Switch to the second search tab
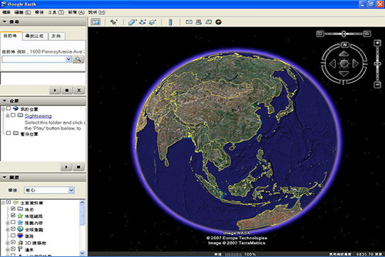This screenshot has height=257, width=385. [35, 36]
